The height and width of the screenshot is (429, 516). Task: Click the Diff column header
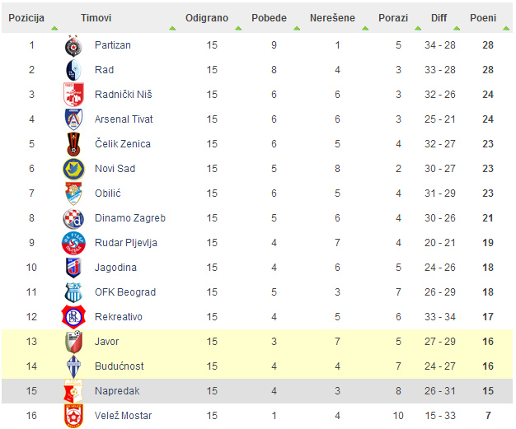pos(439,18)
